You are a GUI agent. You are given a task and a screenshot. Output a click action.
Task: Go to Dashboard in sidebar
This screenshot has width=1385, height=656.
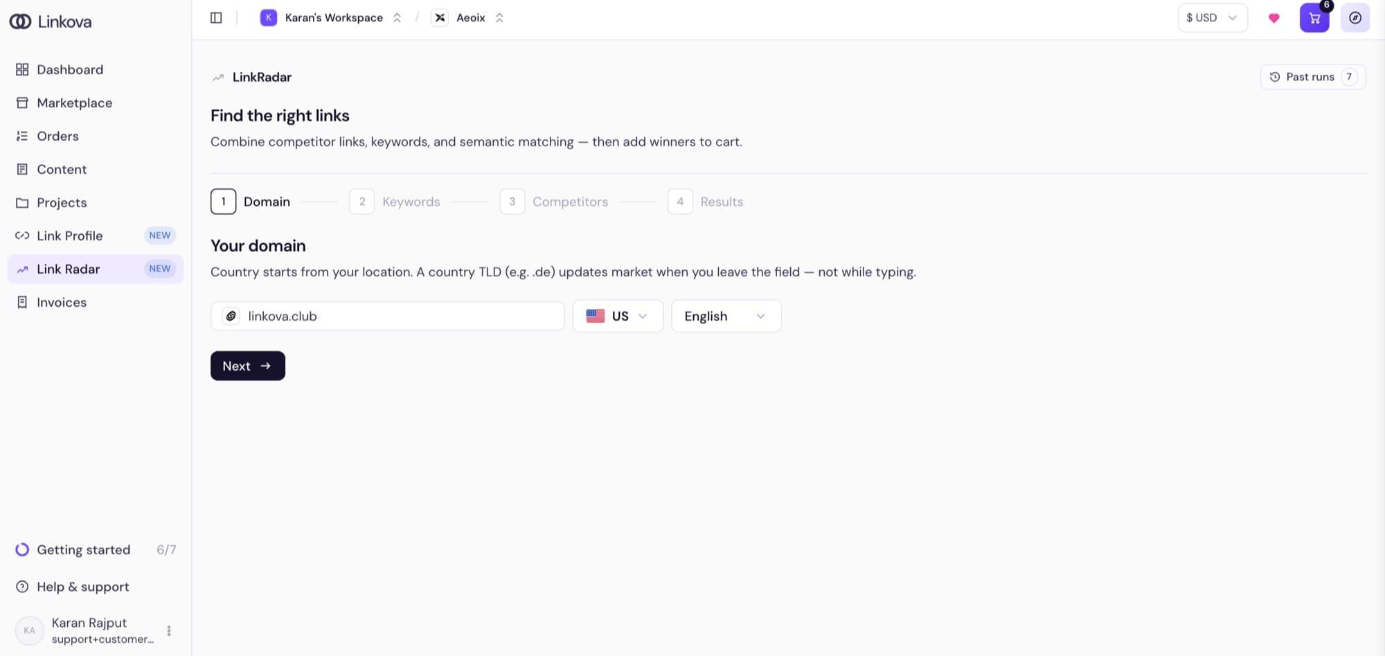tap(96, 69)
